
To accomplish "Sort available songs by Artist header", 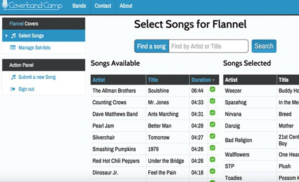I will click(x=99, y=80).
